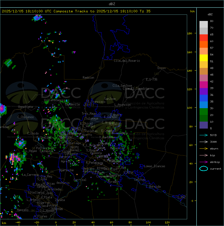
Task: Click the 'Clla.SanJose' label
Action: click(x=122, y=86)
